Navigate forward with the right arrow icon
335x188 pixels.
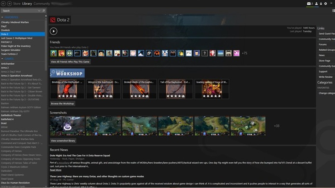pyautogui.click(x=9, y=4)
